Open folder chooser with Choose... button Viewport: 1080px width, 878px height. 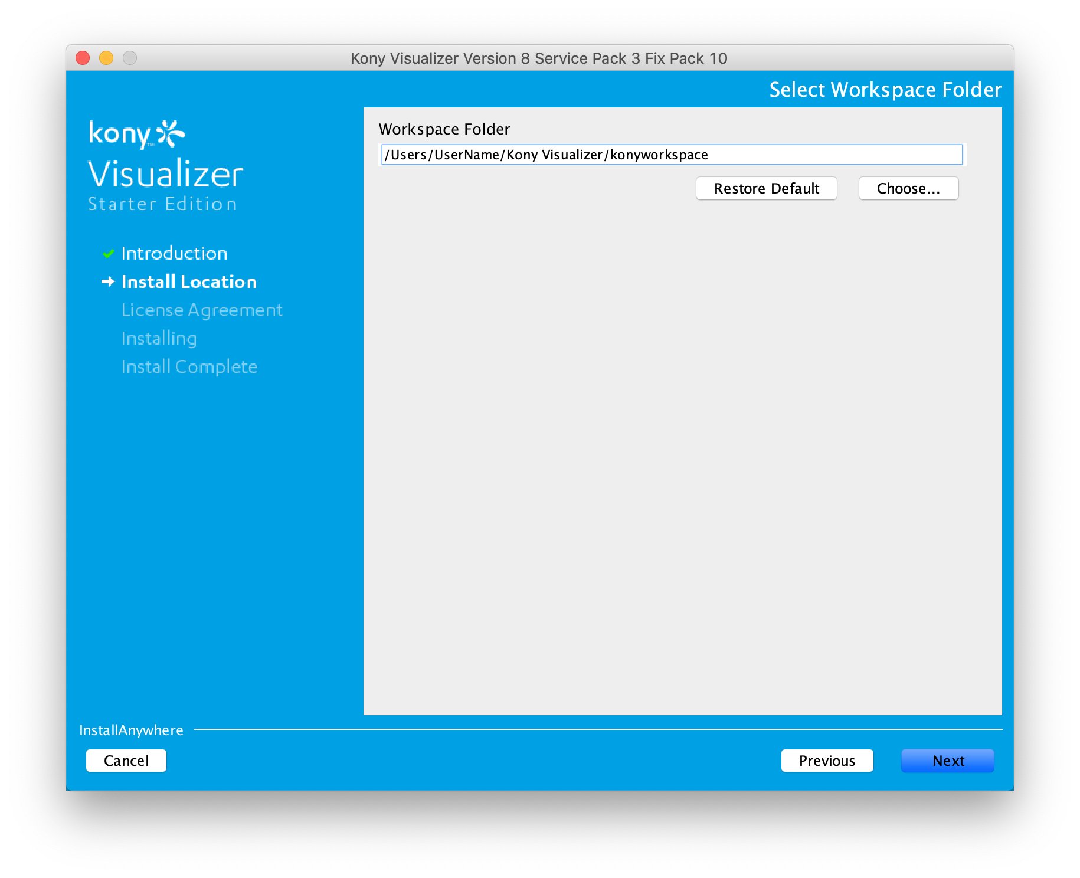[908, 188]
